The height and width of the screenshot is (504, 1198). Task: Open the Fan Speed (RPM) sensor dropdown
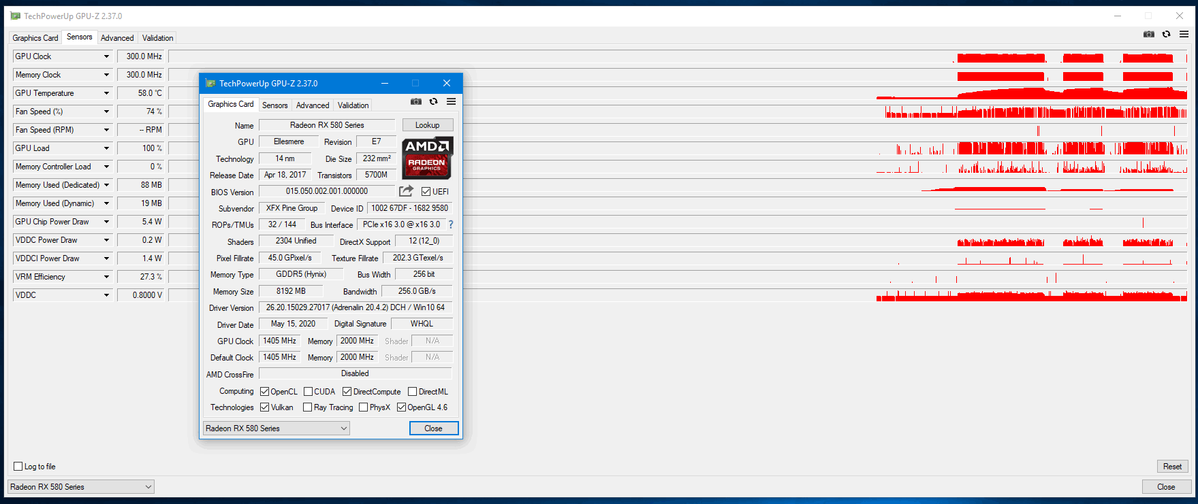(x=106, y=130)
